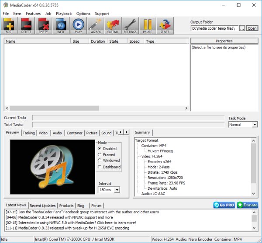
Task: Select the Audio: LC-AAC tree node
Action: [153, 194]
